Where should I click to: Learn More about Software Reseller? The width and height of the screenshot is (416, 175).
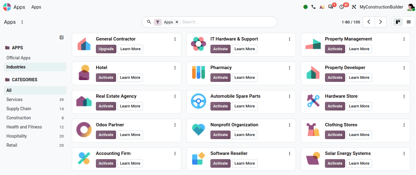245,163
